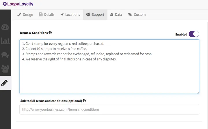Image resolution: width=208 pixels, height=129 pixels.
Task: Go to the Data tab
Action: point(116,14)
